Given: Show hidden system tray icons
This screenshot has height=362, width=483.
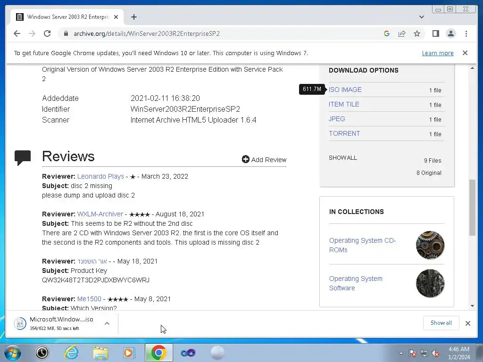Looking at the screenshot, I should tap(401, 353).
